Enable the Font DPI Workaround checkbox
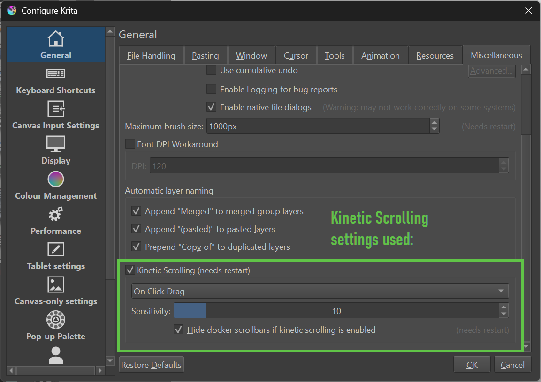 (130, 144)
